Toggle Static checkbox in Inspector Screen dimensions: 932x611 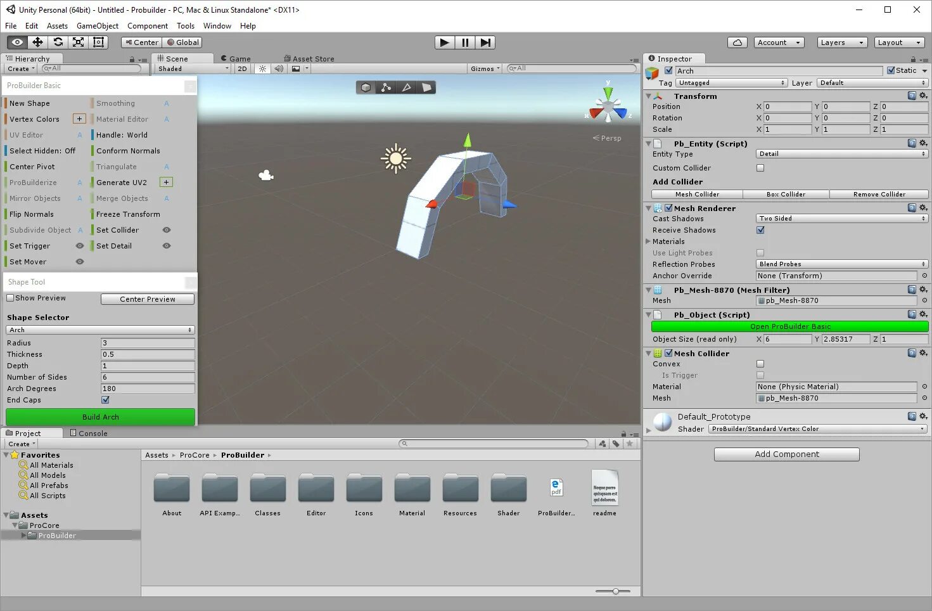(891, 70)
